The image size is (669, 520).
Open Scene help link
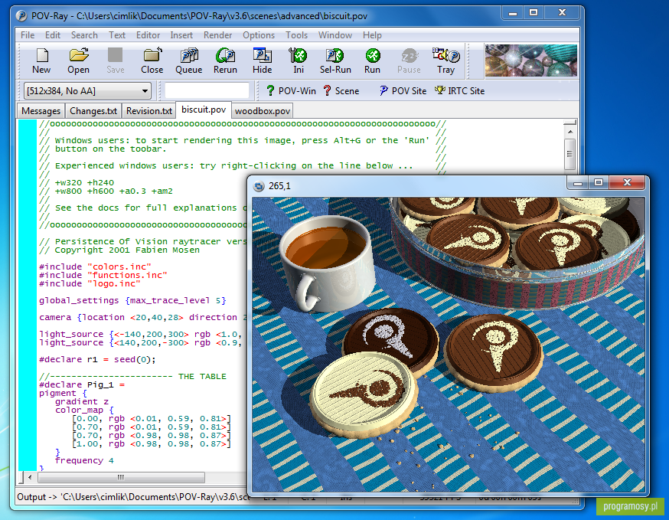coord(341,91)
